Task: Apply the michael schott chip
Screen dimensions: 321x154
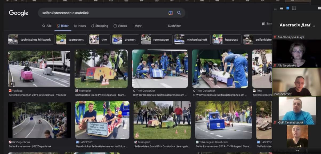Action: pyautogui.click(x=192, y=39)
